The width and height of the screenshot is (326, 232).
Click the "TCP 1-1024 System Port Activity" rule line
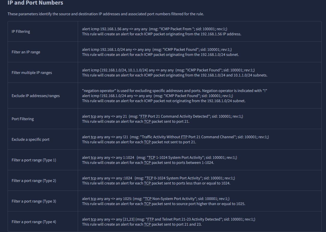point(159,158)
